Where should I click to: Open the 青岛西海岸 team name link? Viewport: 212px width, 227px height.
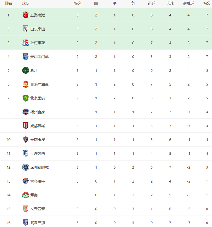coord(39,84)
